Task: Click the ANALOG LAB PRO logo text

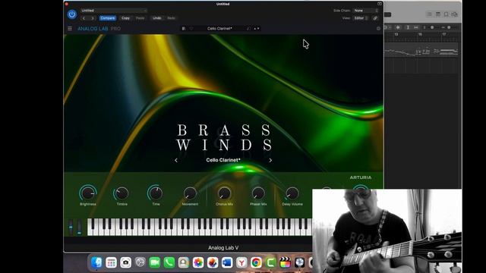Action: 99,29
